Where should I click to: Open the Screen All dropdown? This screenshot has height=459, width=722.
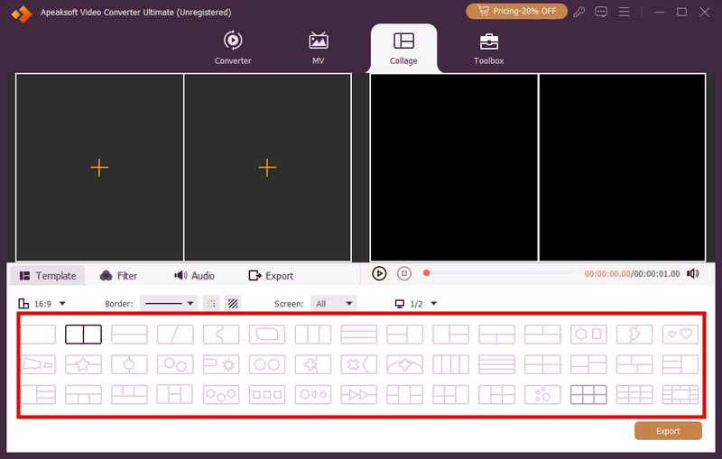(333, 304)
